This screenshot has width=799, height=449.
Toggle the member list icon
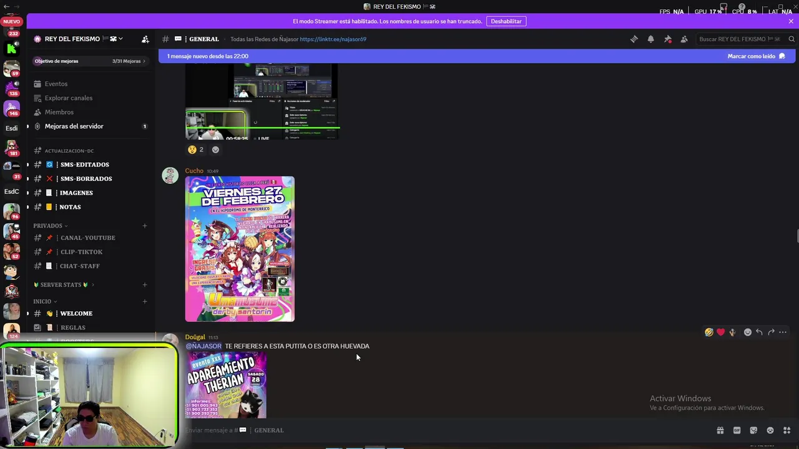684,39
